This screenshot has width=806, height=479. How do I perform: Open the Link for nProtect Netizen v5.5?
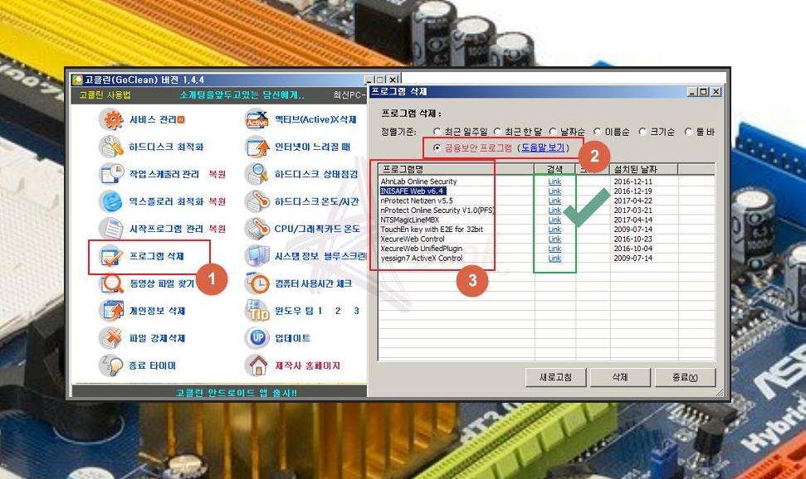554,201
